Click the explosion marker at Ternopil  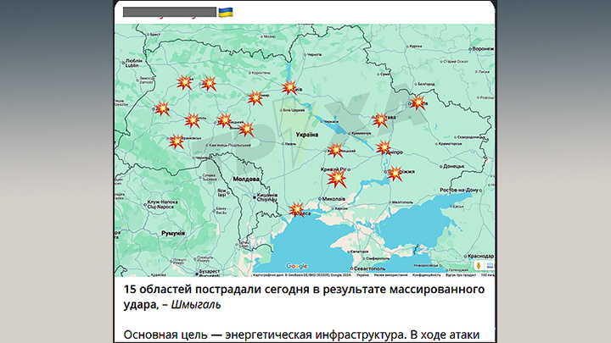pyautogui.click(x=192, y=120)
